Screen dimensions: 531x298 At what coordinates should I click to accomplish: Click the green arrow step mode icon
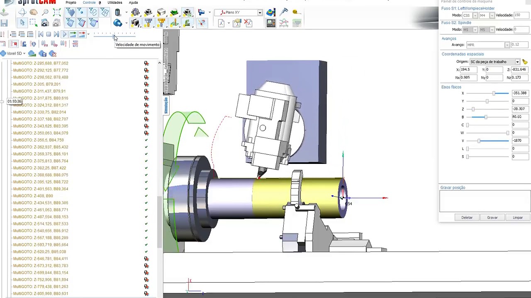[x=73, y=34]
